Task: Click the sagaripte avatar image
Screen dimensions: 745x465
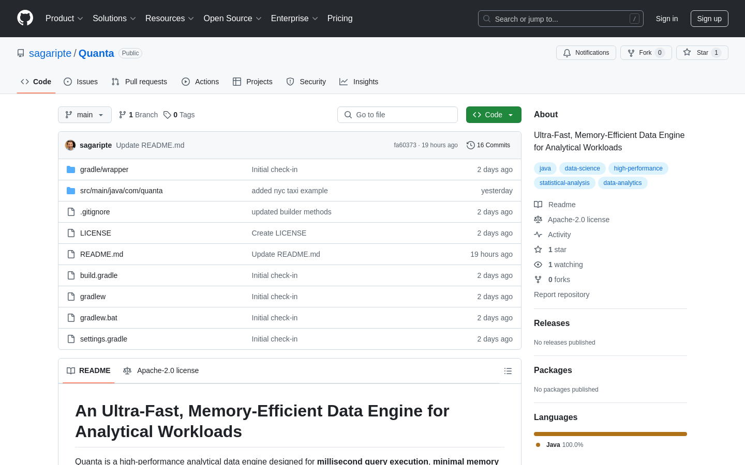Action: 70,145
